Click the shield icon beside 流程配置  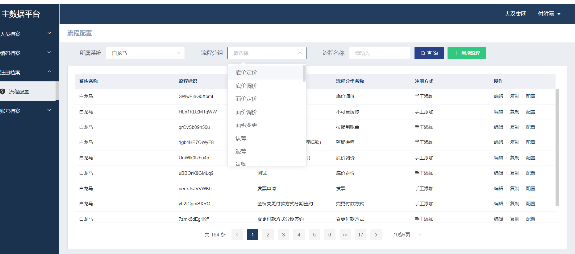tap(3, 92)
